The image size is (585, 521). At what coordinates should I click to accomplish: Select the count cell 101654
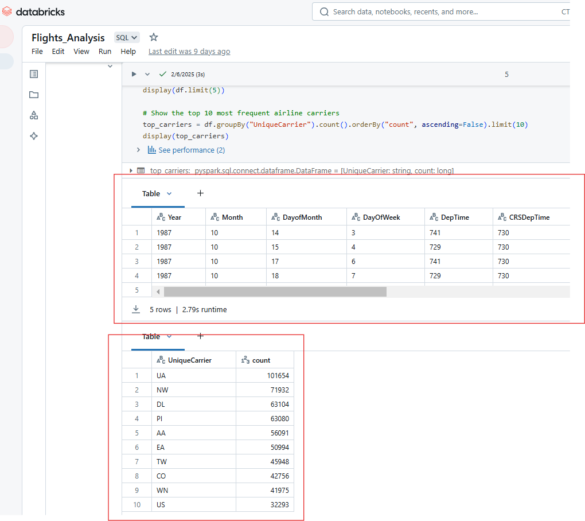pyautogui.click(x=265, y=375)
